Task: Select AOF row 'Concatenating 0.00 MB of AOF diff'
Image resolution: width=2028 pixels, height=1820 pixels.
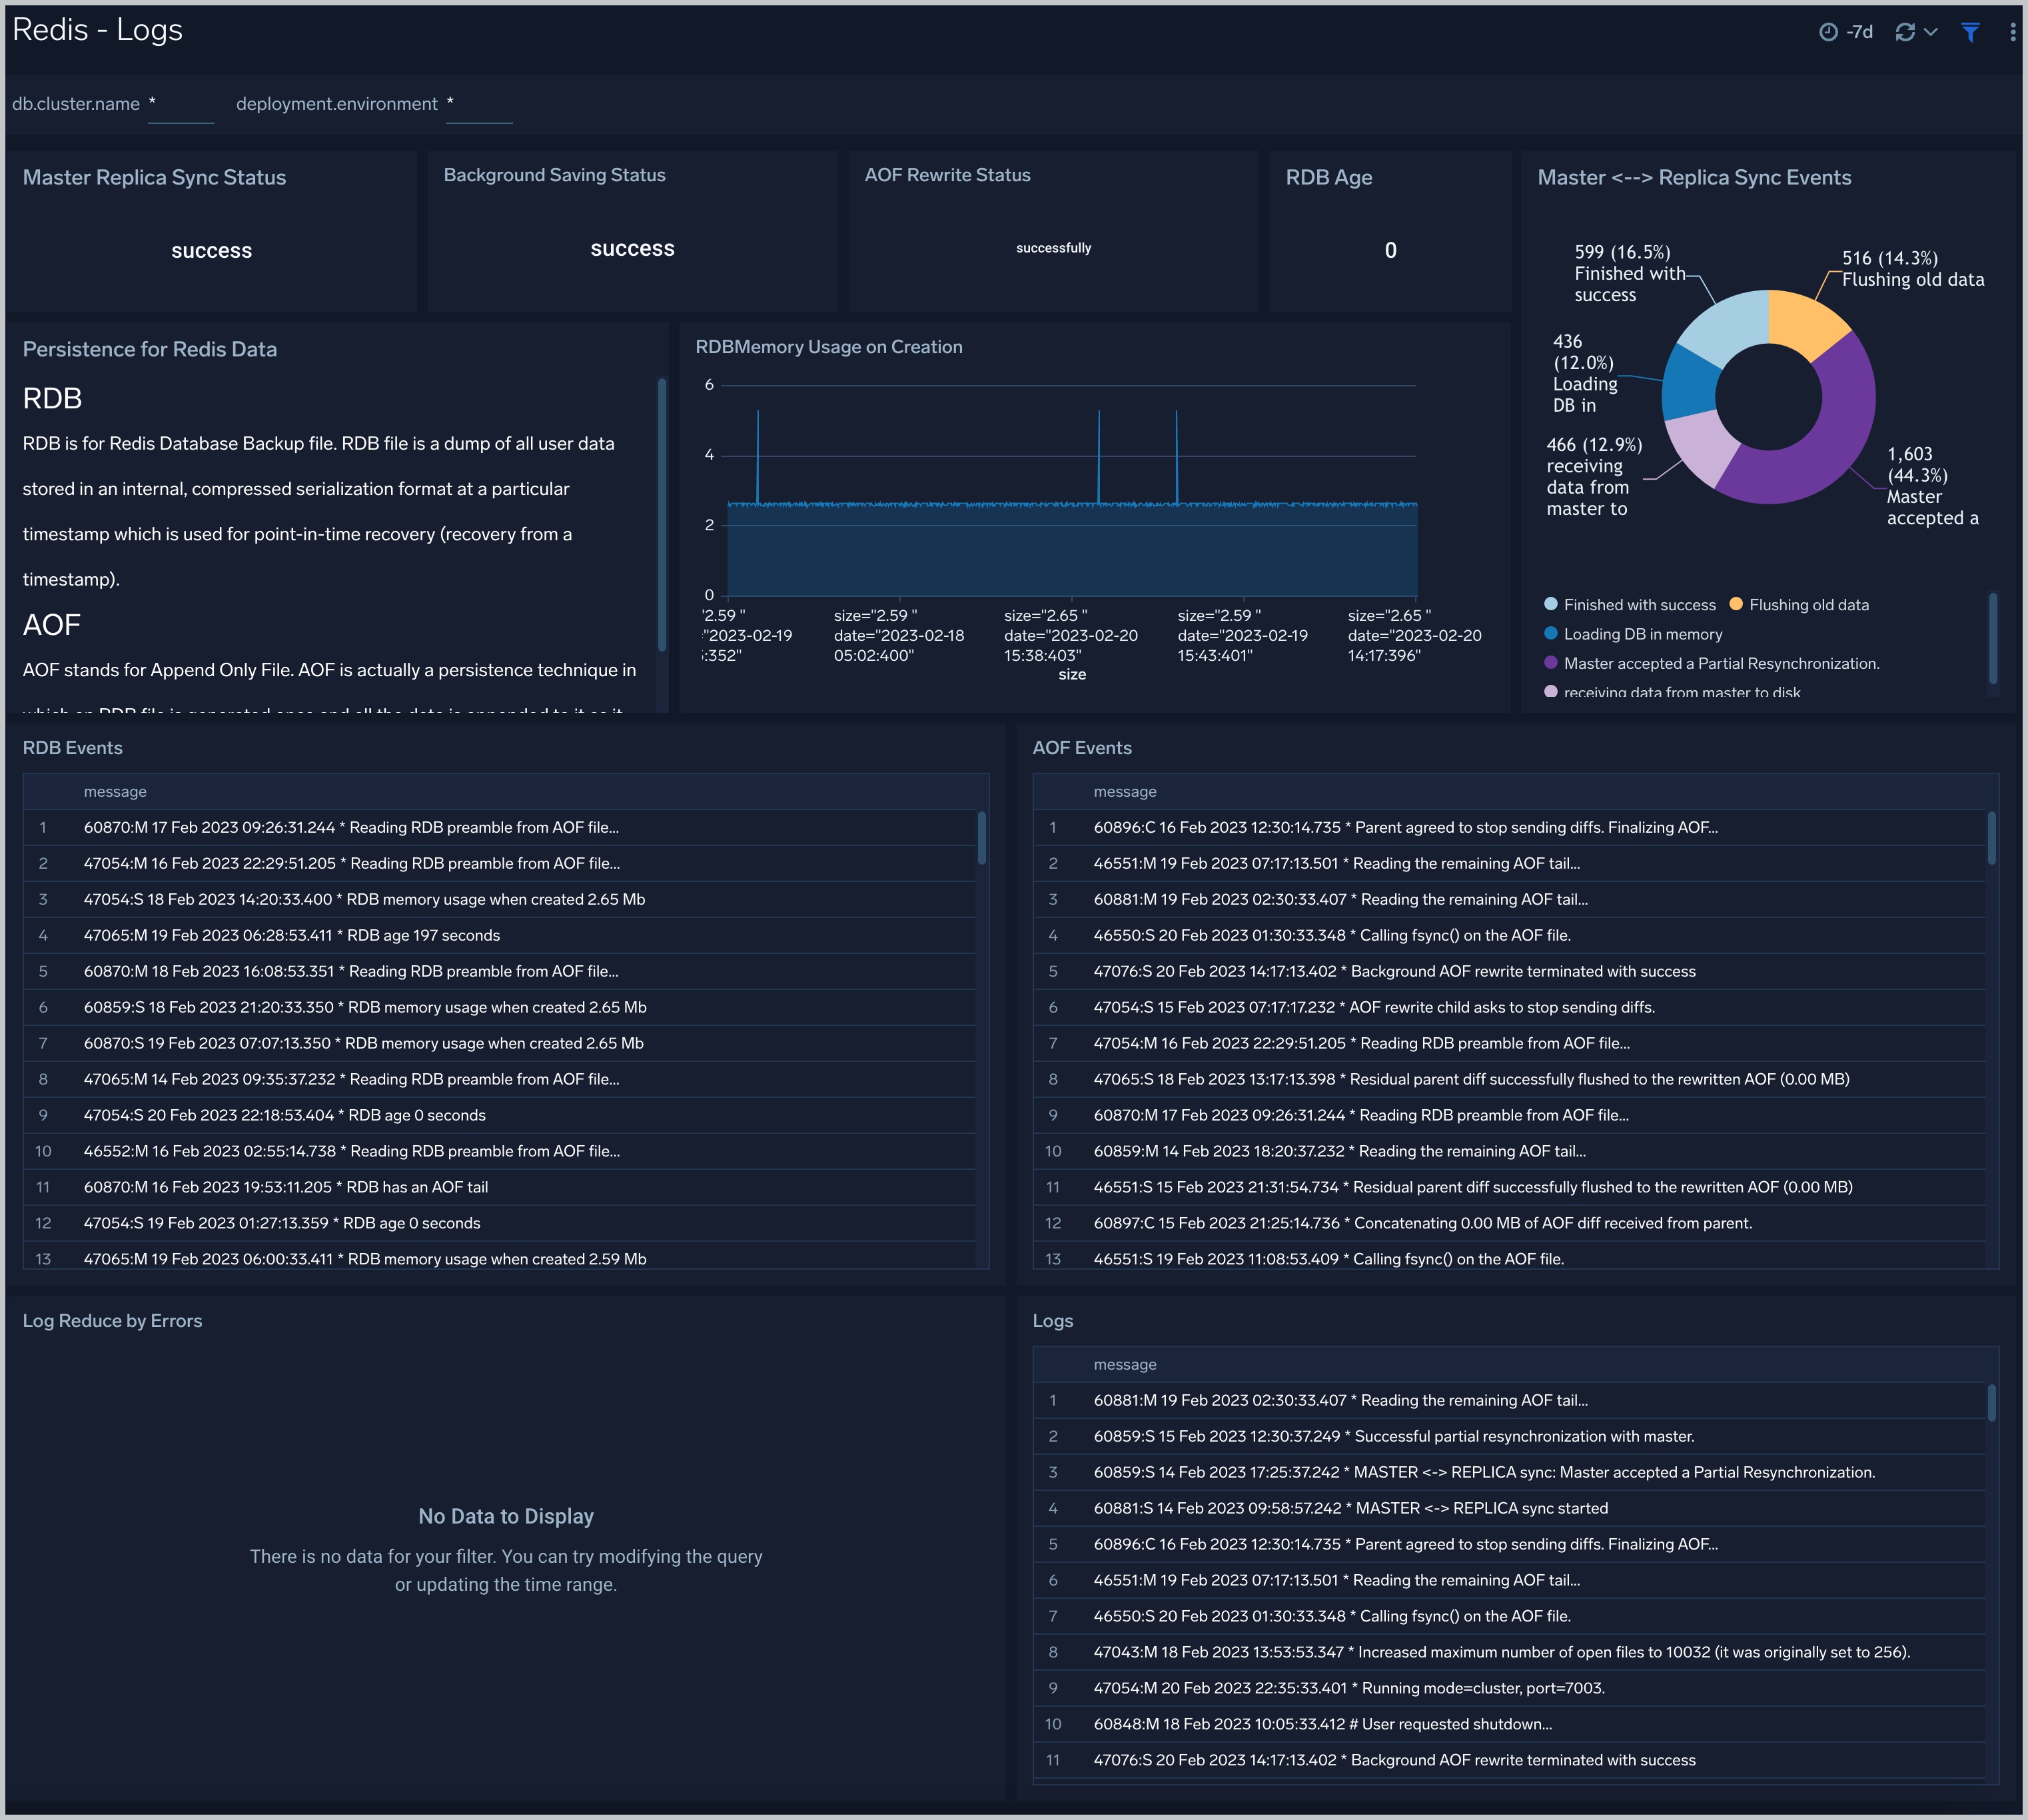Action: [1510, 1224]
